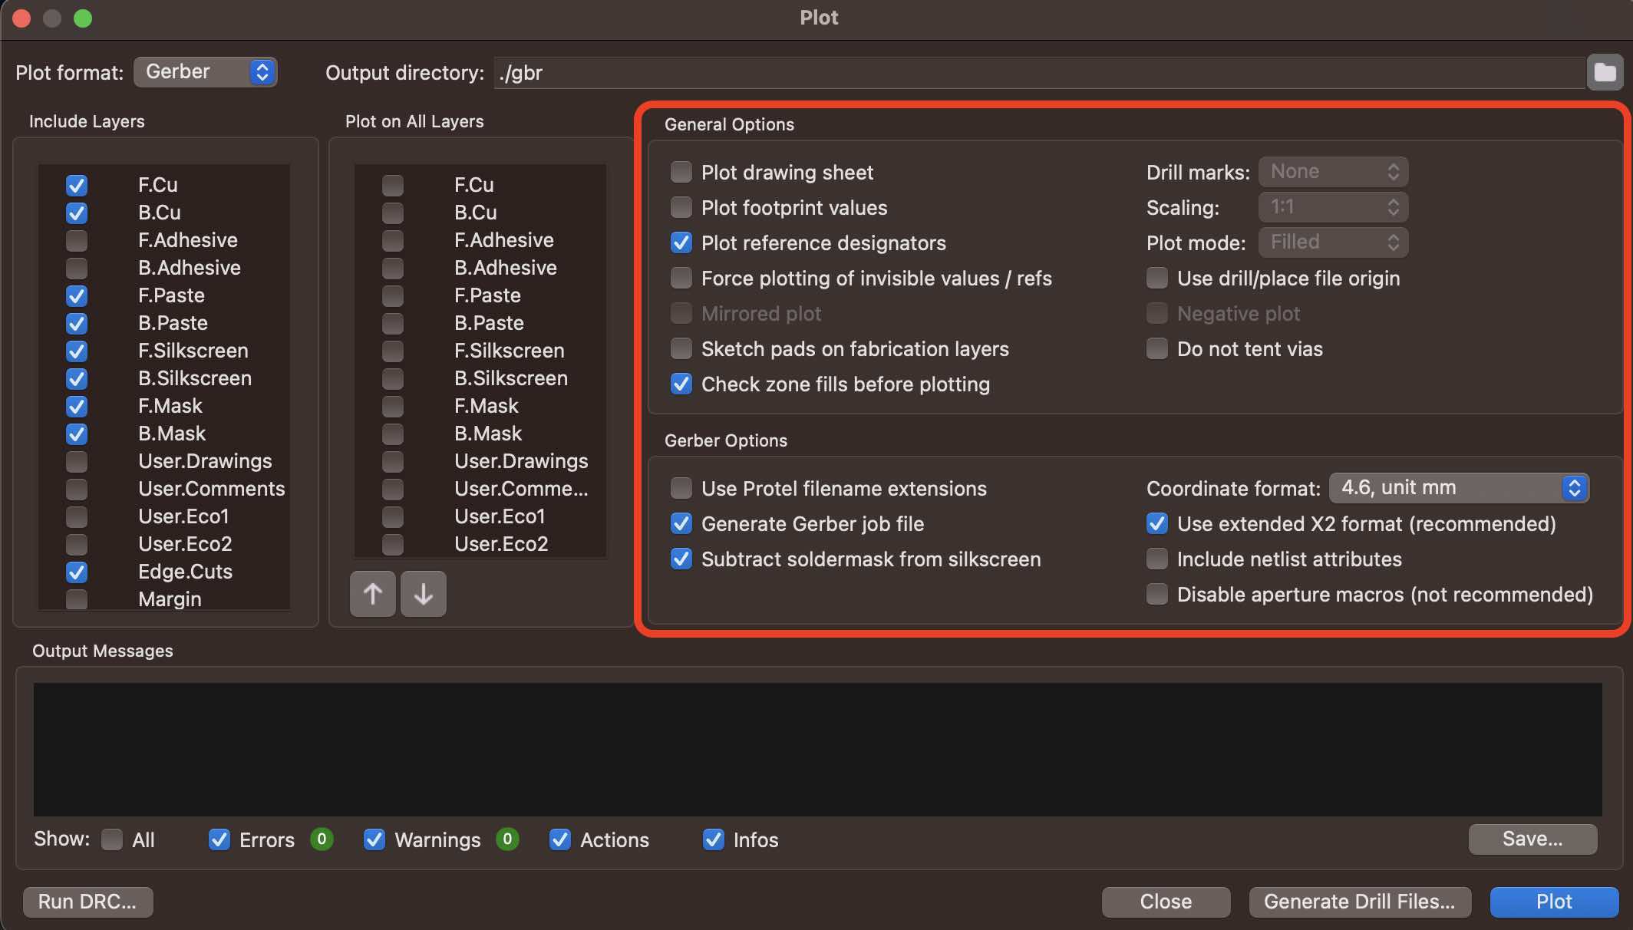Open the Plot mode dropdown
The image size is (1633, 930).
[x=1334, y=242]
